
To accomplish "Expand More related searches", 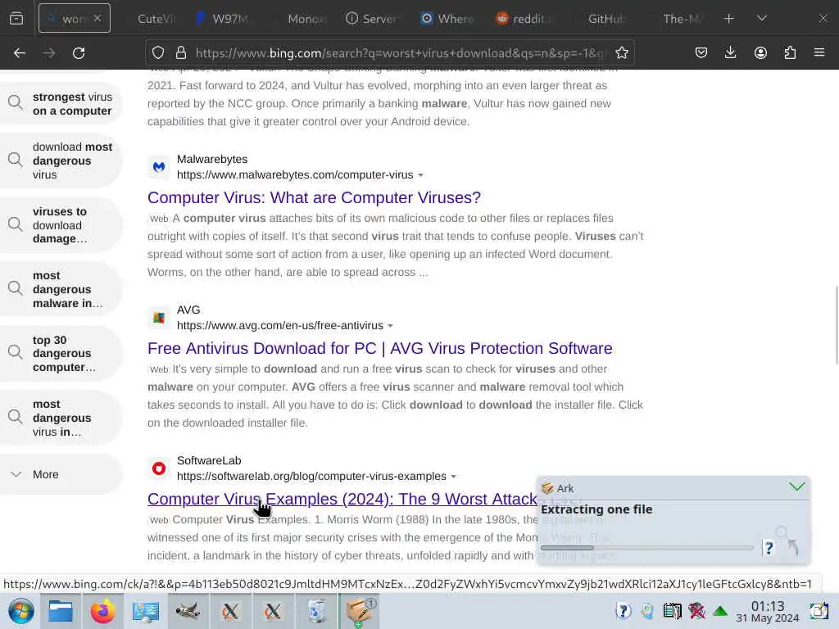I will (x=61, y=474).
